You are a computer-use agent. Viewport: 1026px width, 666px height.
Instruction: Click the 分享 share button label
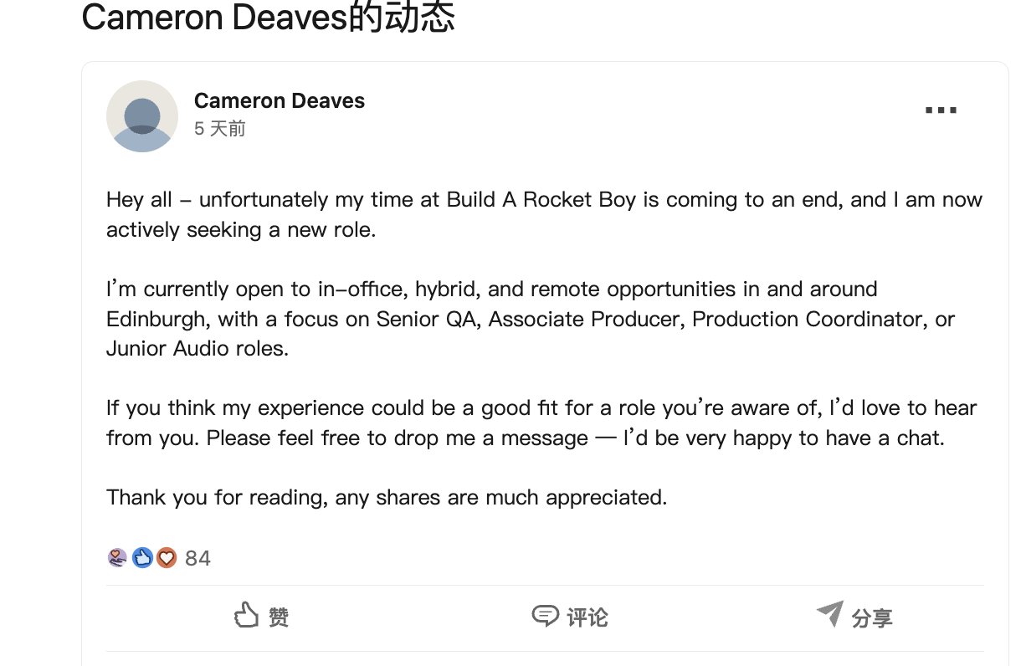point(872,618)
